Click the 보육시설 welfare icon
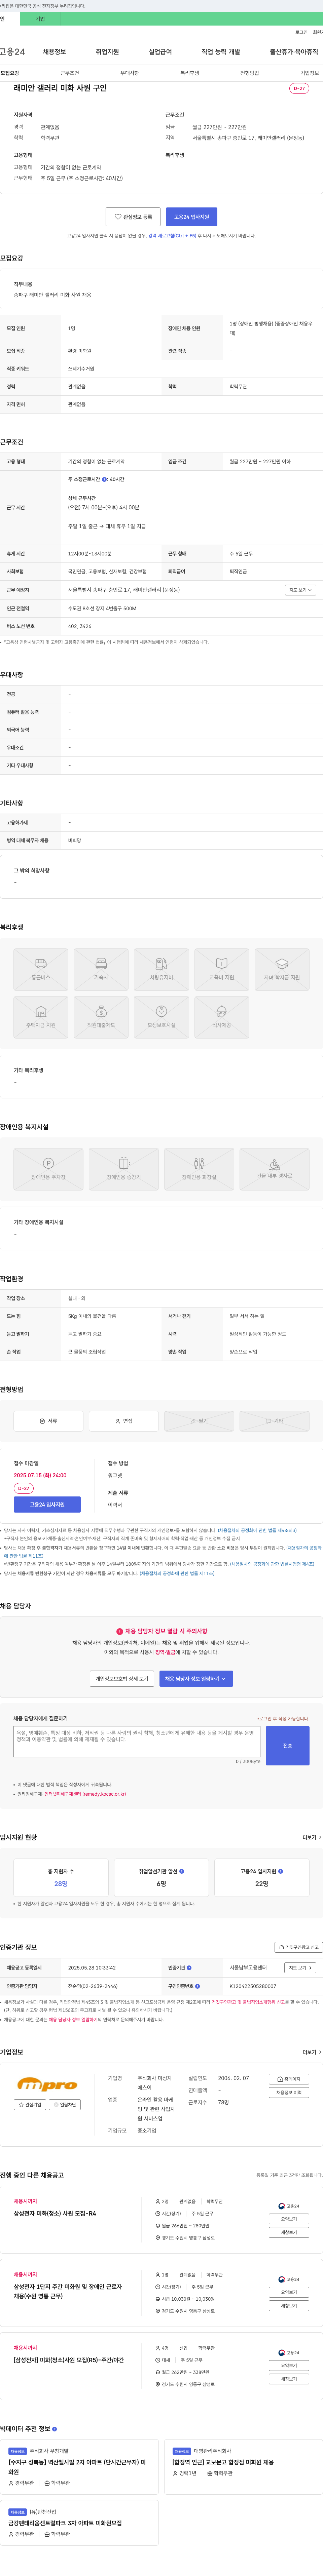Viewport: 323px width, 2576px height. pyautogui.click(x=161, y=1017)
